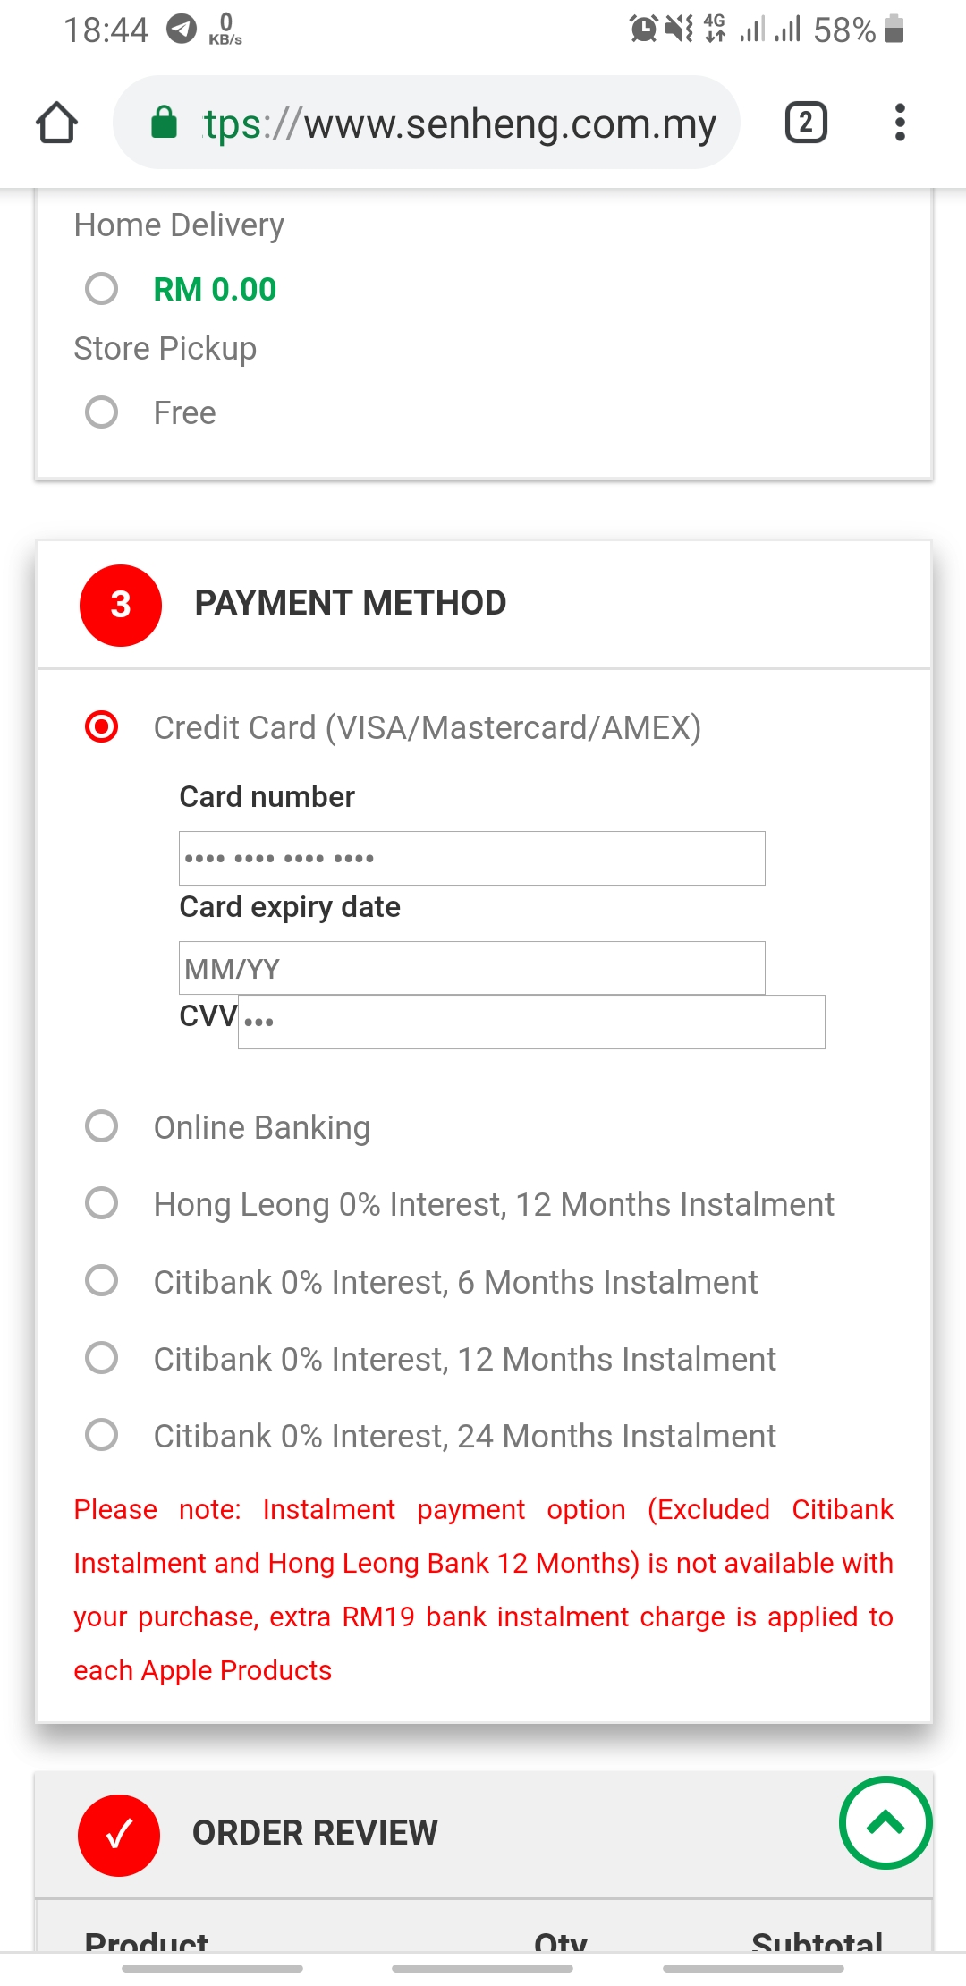This screenshot has height=1986, width=966.
Task: Tap the green scroll-to-top arrow button
Action: (x=885, y=1822)
